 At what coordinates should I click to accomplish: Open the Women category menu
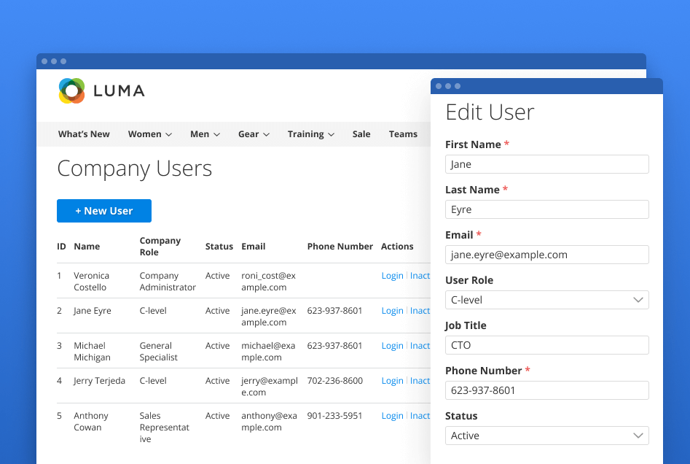149,134
